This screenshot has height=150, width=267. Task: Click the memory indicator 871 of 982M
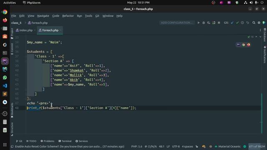coord(257,146)
